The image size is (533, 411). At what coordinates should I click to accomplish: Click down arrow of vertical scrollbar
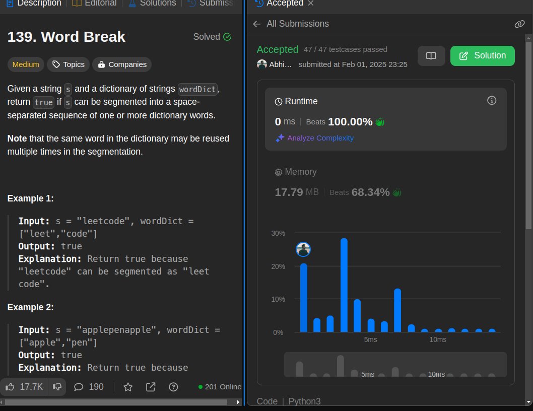click(x=528, y=402)
